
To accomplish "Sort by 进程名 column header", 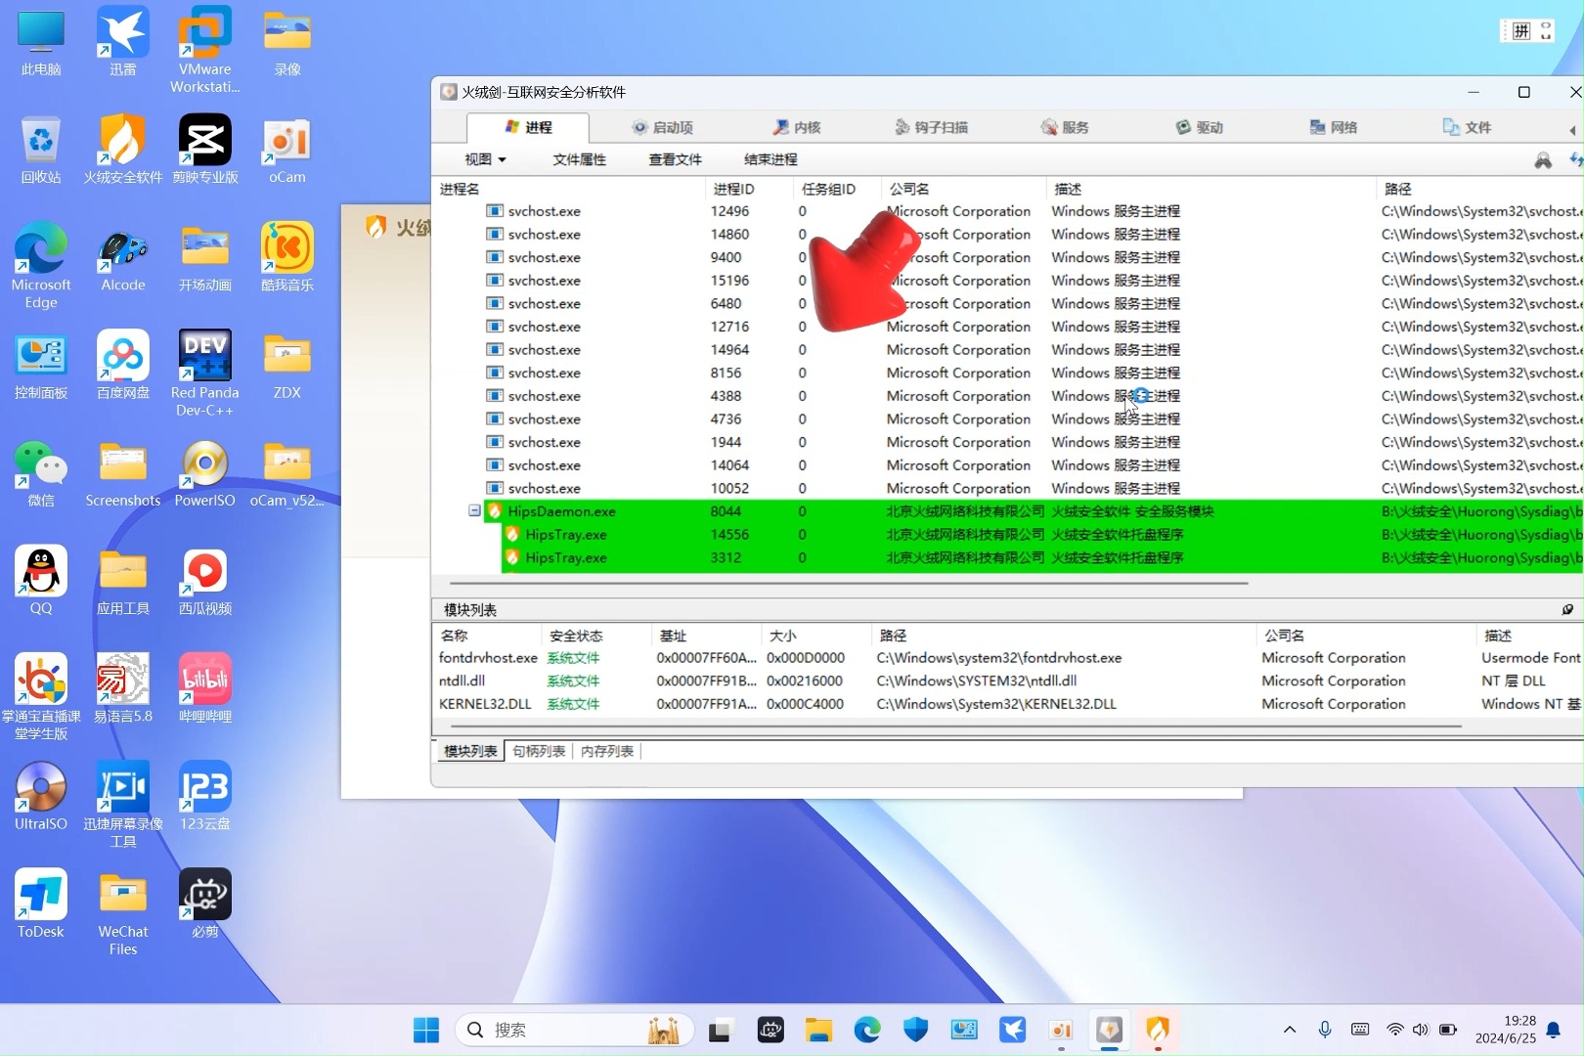I will pyautogui.click(x=569, y=189).
